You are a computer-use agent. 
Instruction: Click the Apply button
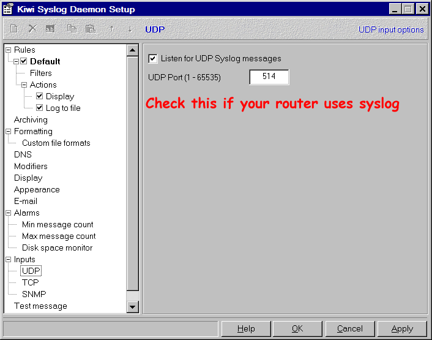point(402,329)
